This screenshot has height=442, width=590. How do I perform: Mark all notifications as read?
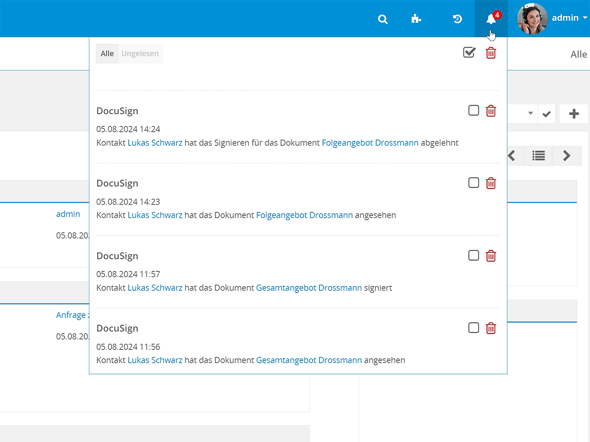click(469, 53)
